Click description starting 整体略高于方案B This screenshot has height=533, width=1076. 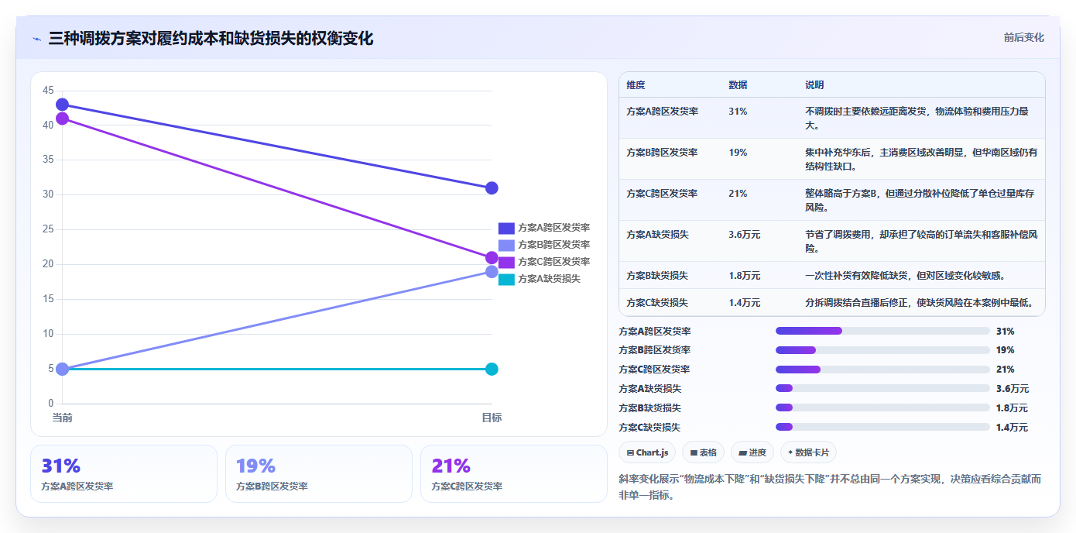920,200
